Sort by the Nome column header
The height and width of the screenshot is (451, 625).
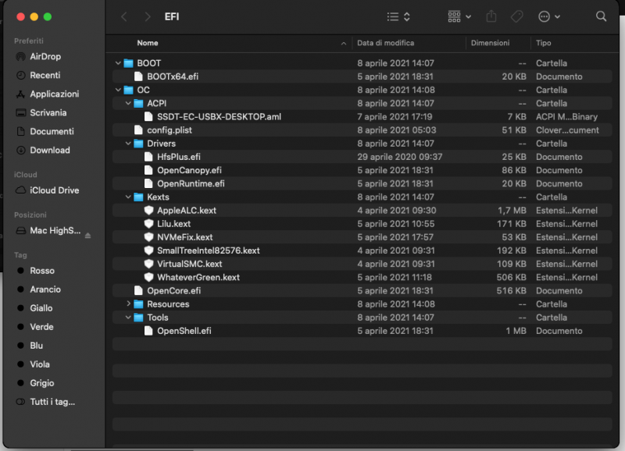tap(148, 43)
